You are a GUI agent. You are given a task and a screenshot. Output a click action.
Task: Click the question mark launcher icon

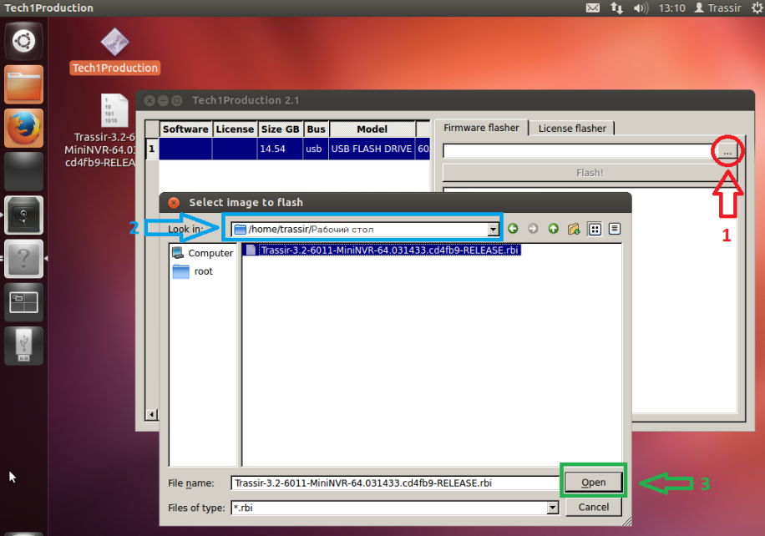[x=24, y=259]
